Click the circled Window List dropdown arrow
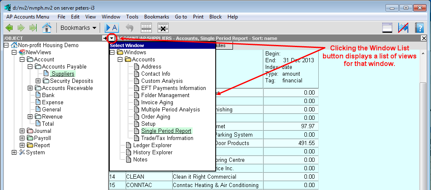The image size is (431, 190). 111,38
